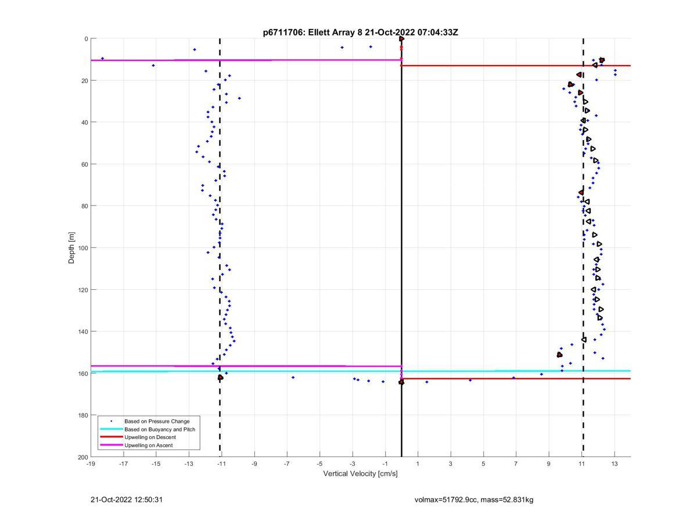Click legend entry "Based on Pressure Change"

(x=157, y=421)
